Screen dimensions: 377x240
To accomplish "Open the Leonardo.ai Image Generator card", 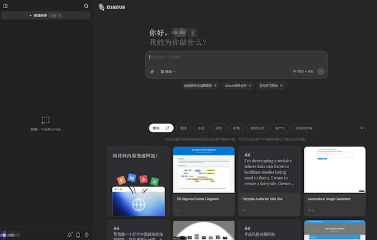I will 334,181.
